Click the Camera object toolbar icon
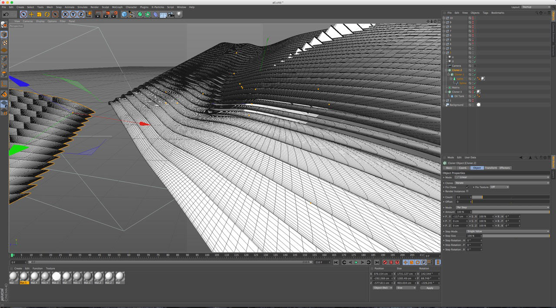 click(171, 14)
